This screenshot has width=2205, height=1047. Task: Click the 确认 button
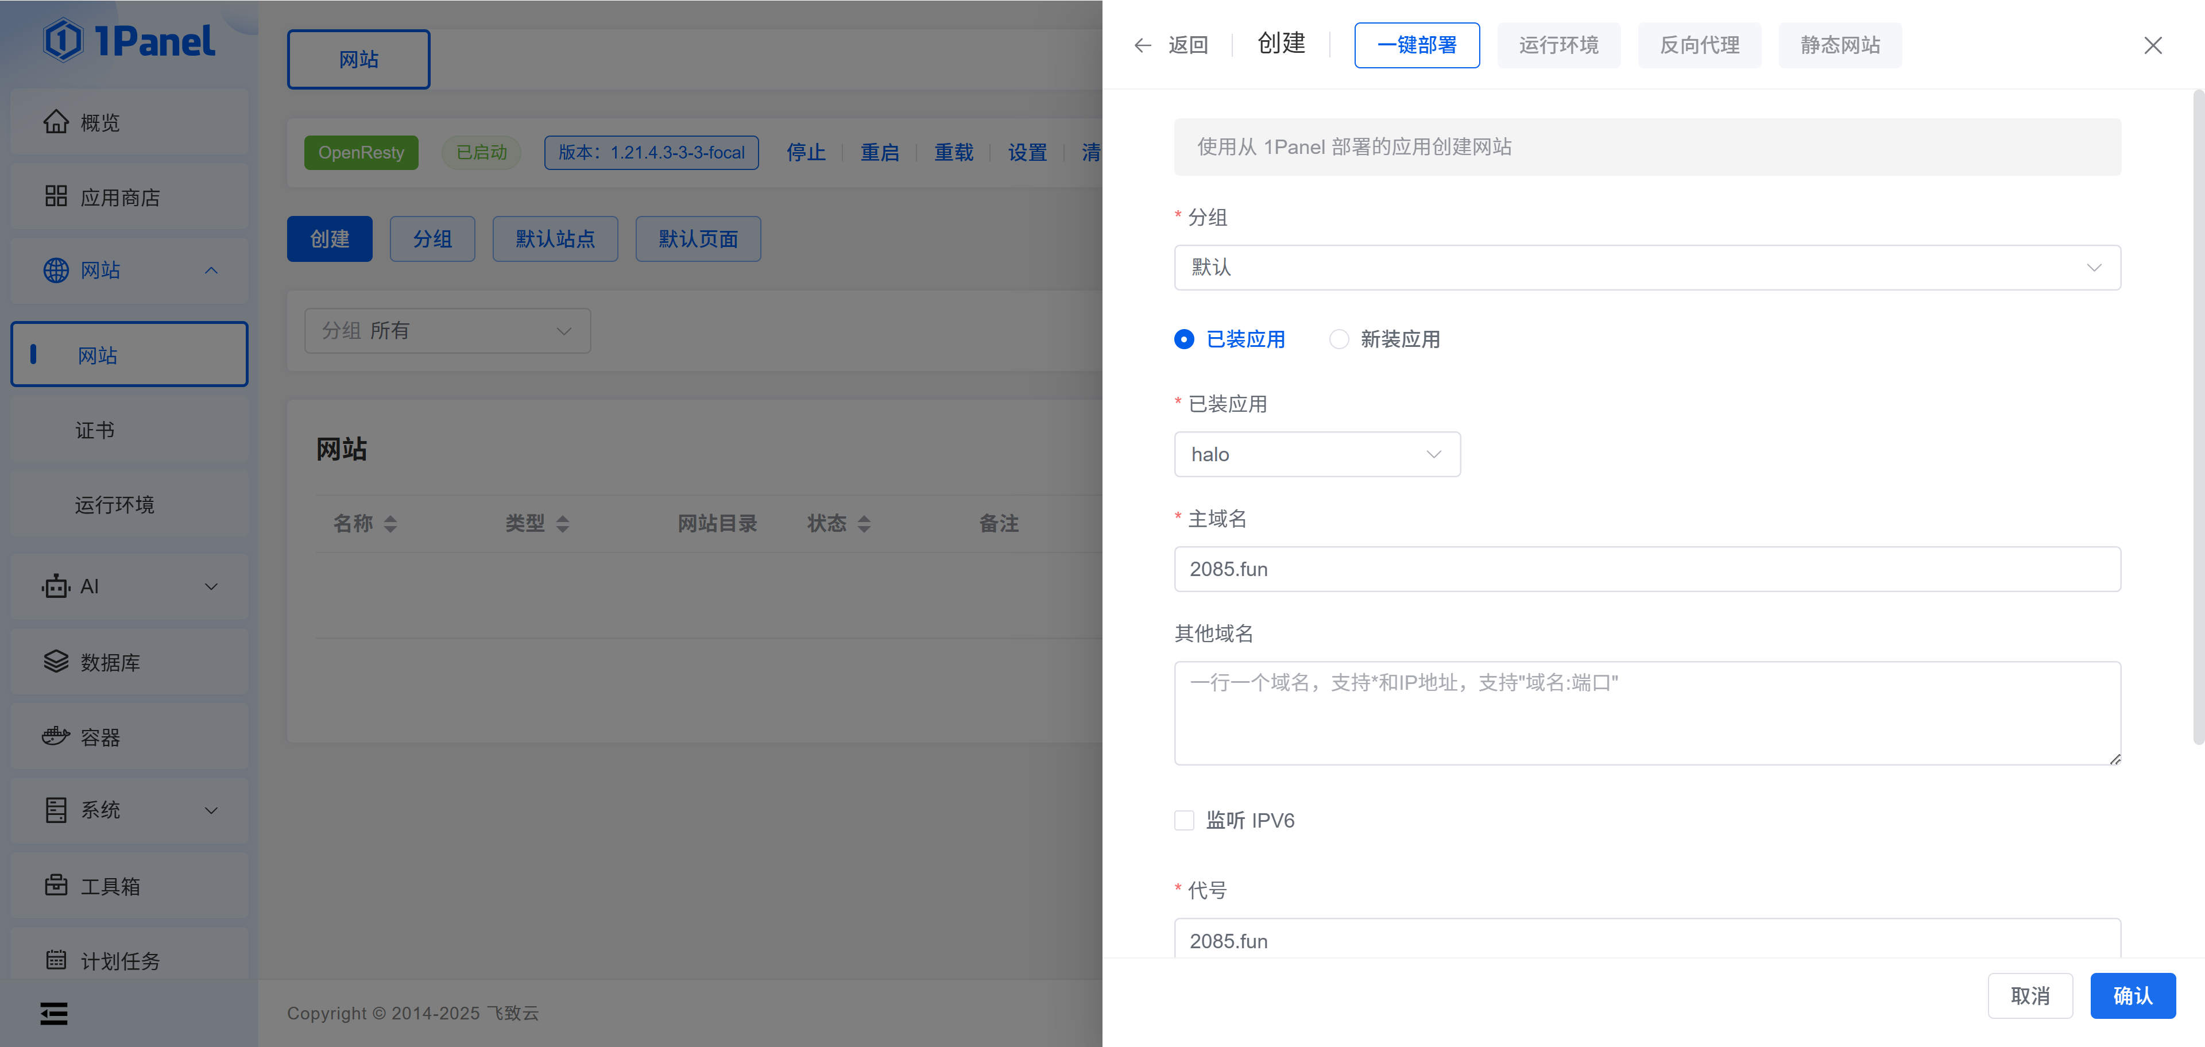click(x=2131, y=996)
